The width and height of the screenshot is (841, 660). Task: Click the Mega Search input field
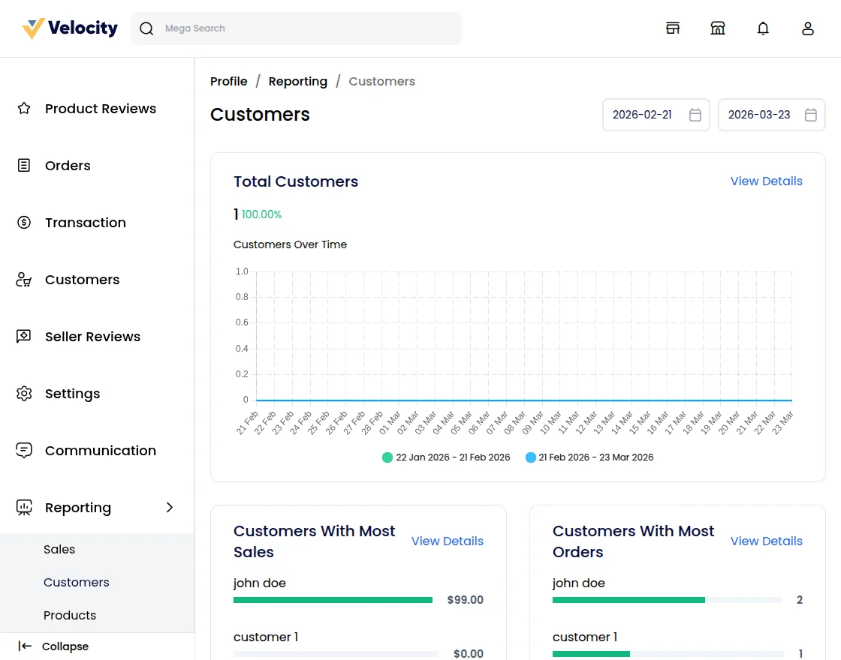297,28
